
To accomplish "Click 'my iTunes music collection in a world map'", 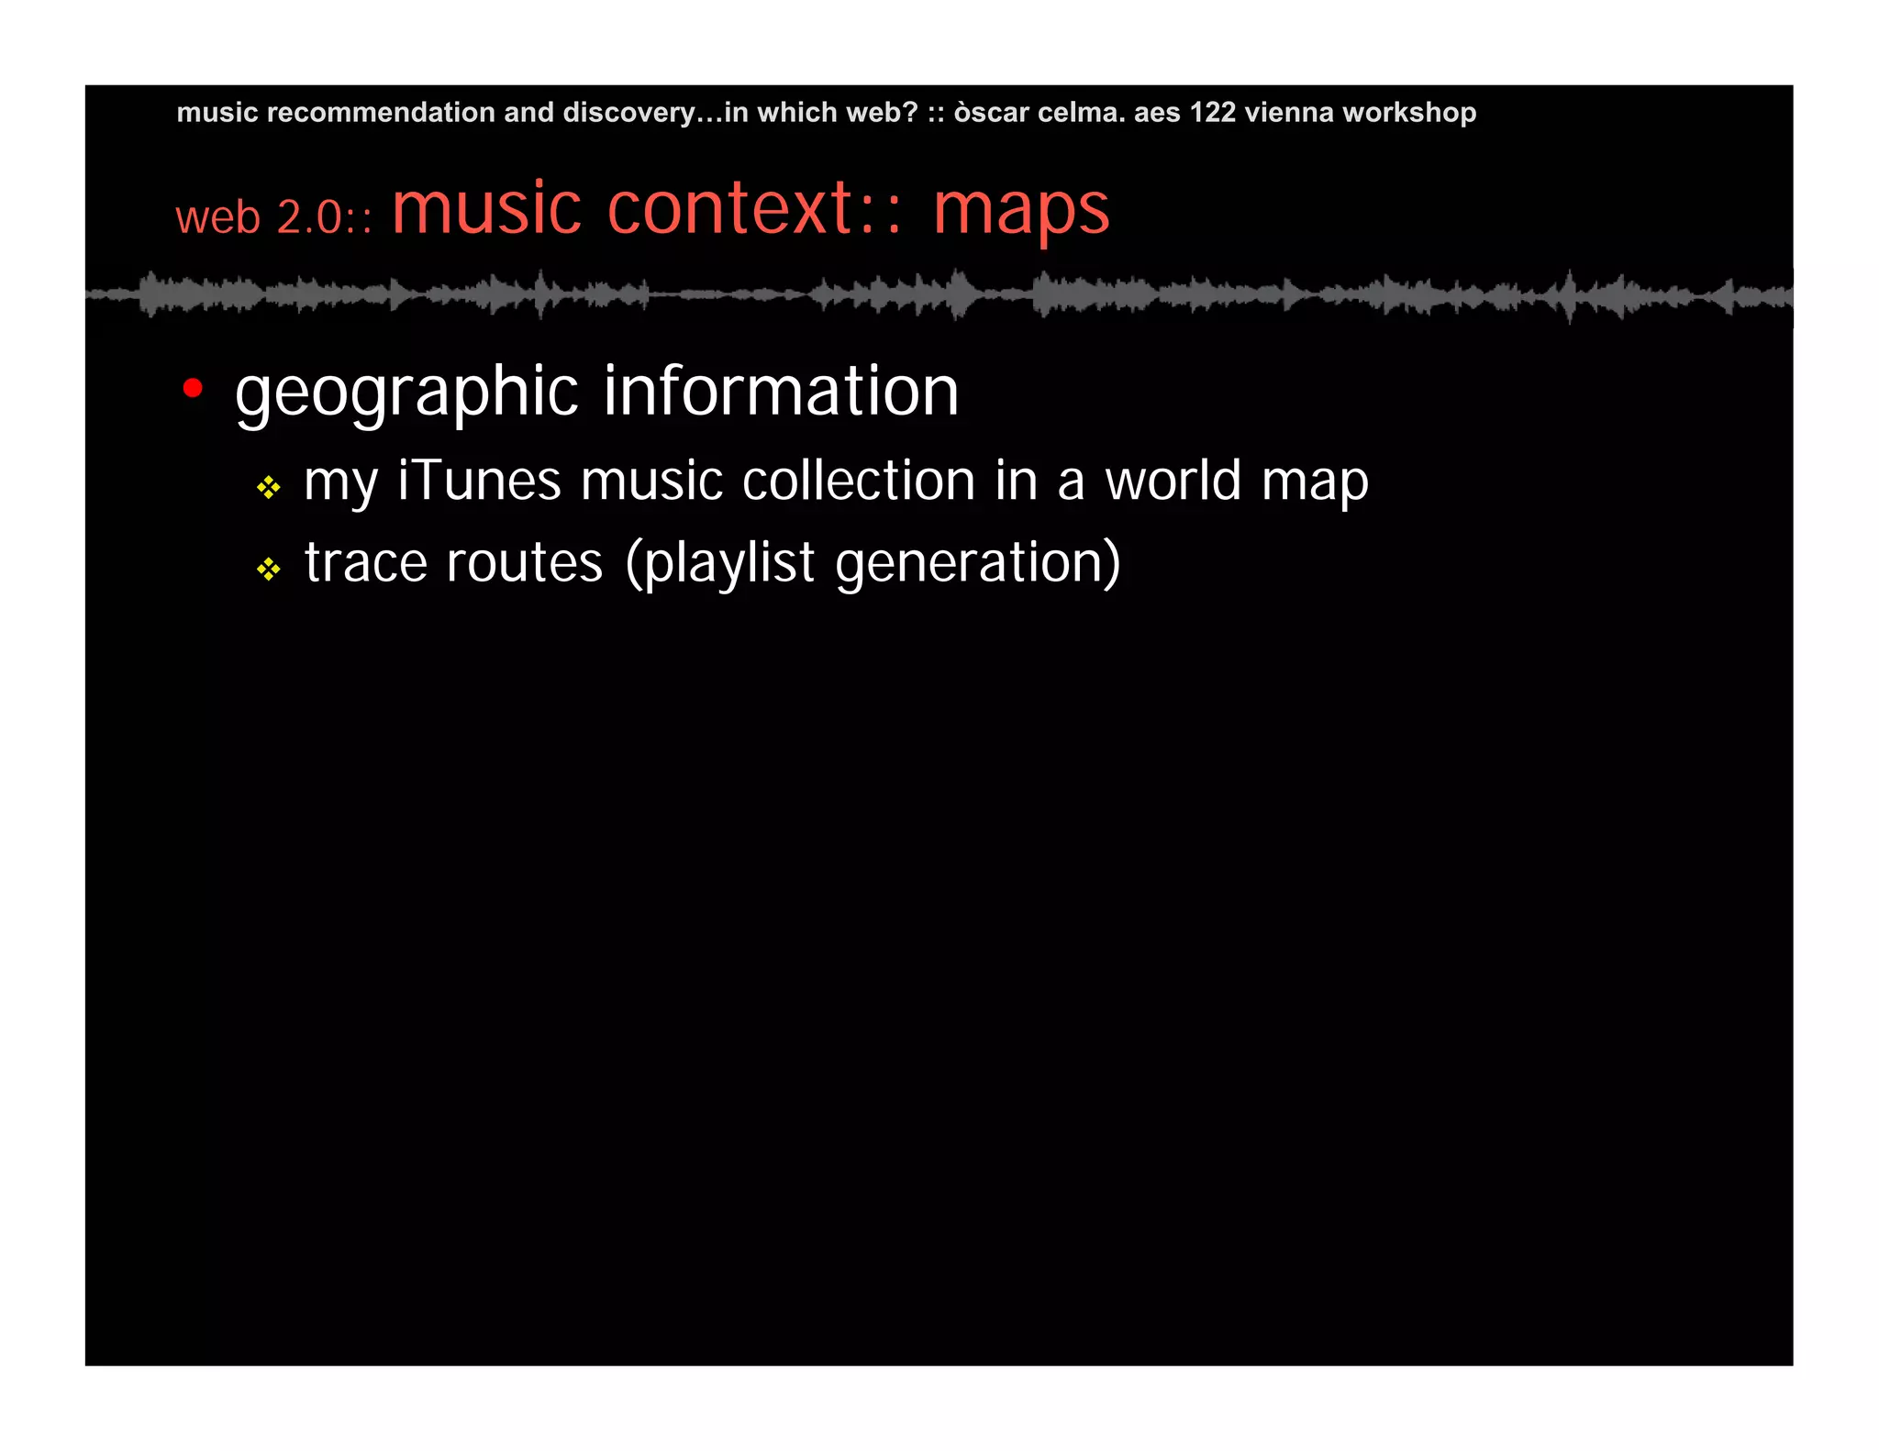I will pyautogui.click(x=836, y=482).
